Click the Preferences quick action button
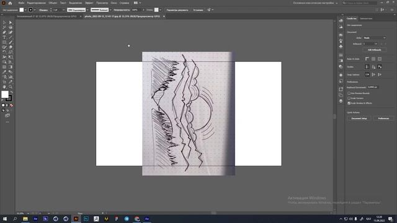 tap(383, 118)
